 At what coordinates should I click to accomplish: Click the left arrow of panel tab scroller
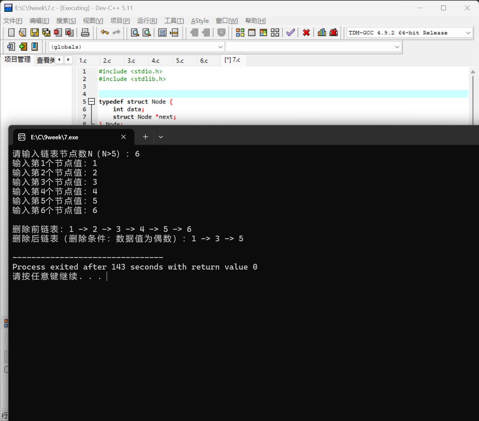click(x=59, y=60)
